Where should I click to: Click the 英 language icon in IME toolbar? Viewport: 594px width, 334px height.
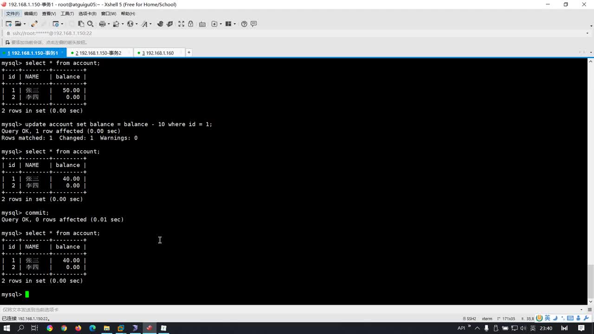[x=547, y=318]
